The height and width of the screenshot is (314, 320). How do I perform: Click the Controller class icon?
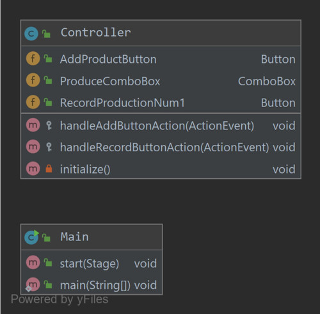(31, 34)
